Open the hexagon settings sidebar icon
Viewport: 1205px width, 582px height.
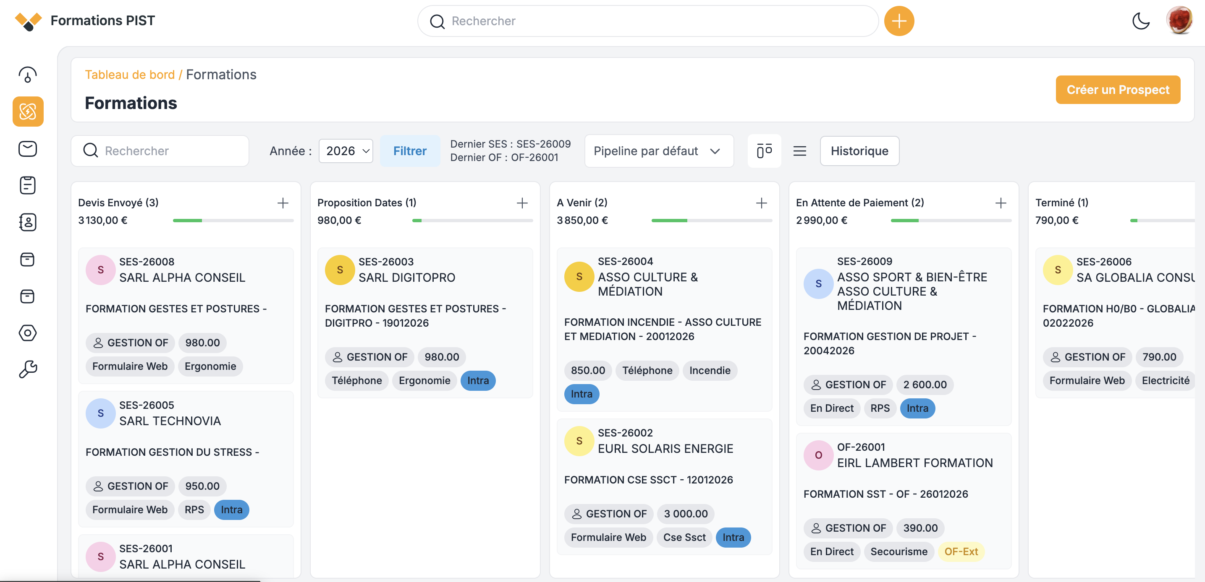click(28, 333)
